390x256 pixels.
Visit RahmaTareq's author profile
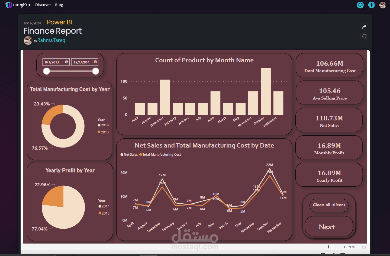51,40
